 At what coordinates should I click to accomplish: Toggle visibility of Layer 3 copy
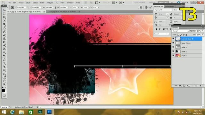pos(173,43)
